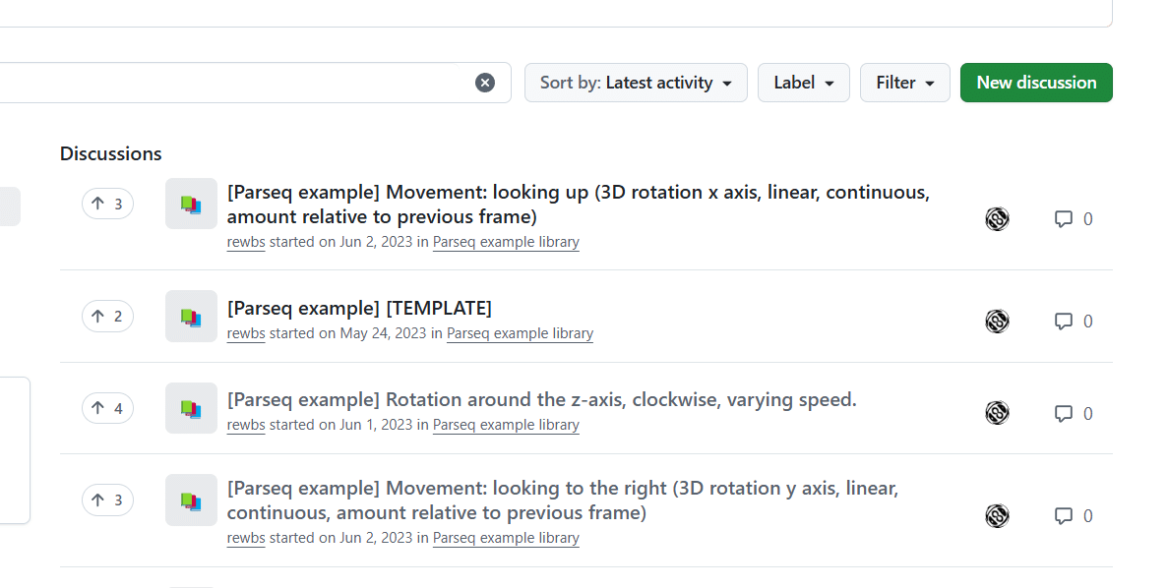Click the comment bubble on the z-axis rotation discussion
This screenshot has height=588, width=1168.
pos(1064,413)
